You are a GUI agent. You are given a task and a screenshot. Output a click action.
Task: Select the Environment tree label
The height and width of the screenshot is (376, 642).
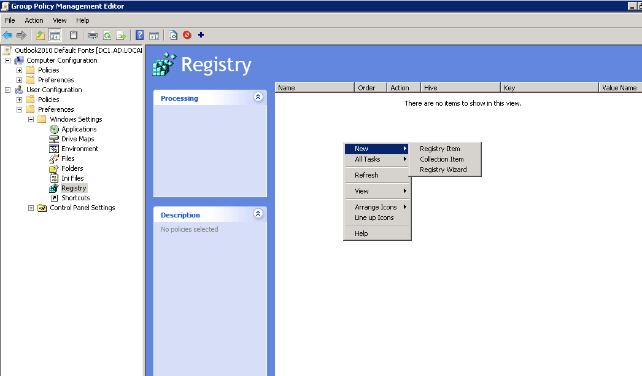pos(80,149)
